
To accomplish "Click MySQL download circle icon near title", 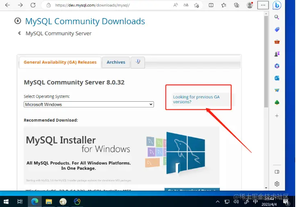I will click(x=18, y=21).
